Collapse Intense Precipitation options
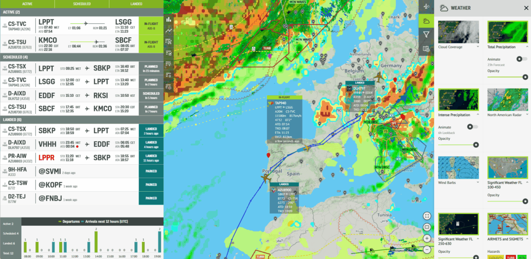The width and height of the screenshot is (531, 259). pos(478,114)
